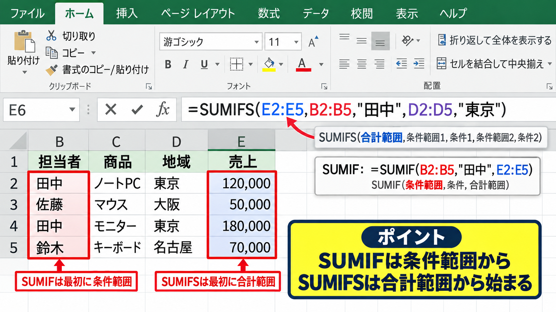Switch to the 挿入 tab
This screenshot has height=312, width=556.
tap(127, 14)
